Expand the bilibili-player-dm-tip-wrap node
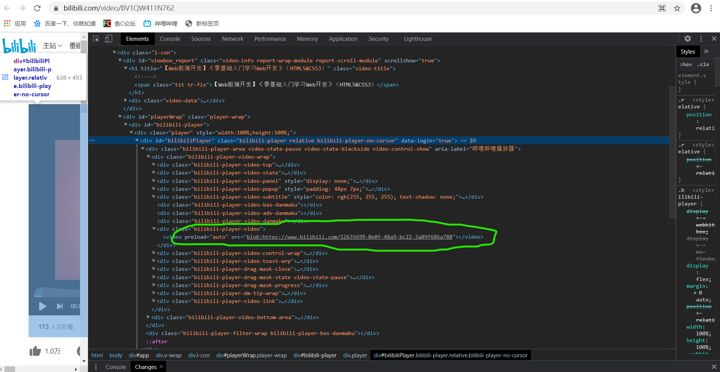720x372 pixels. 154,293
